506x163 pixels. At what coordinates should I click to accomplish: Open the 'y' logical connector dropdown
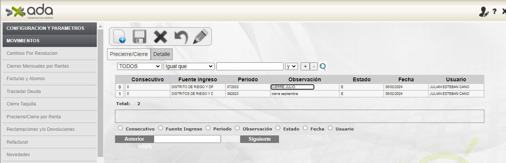[x=292, y=66]
